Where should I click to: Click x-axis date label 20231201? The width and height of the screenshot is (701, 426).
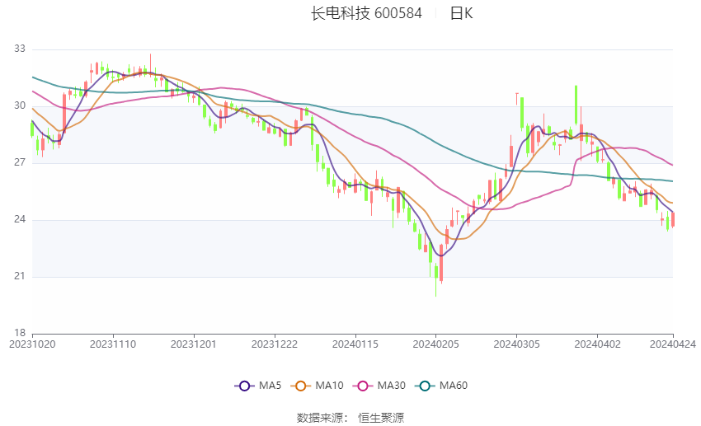point(194,344)
